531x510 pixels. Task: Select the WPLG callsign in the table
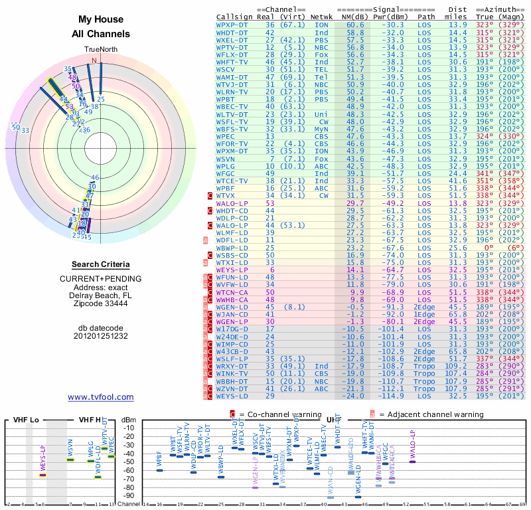point(225,167)
